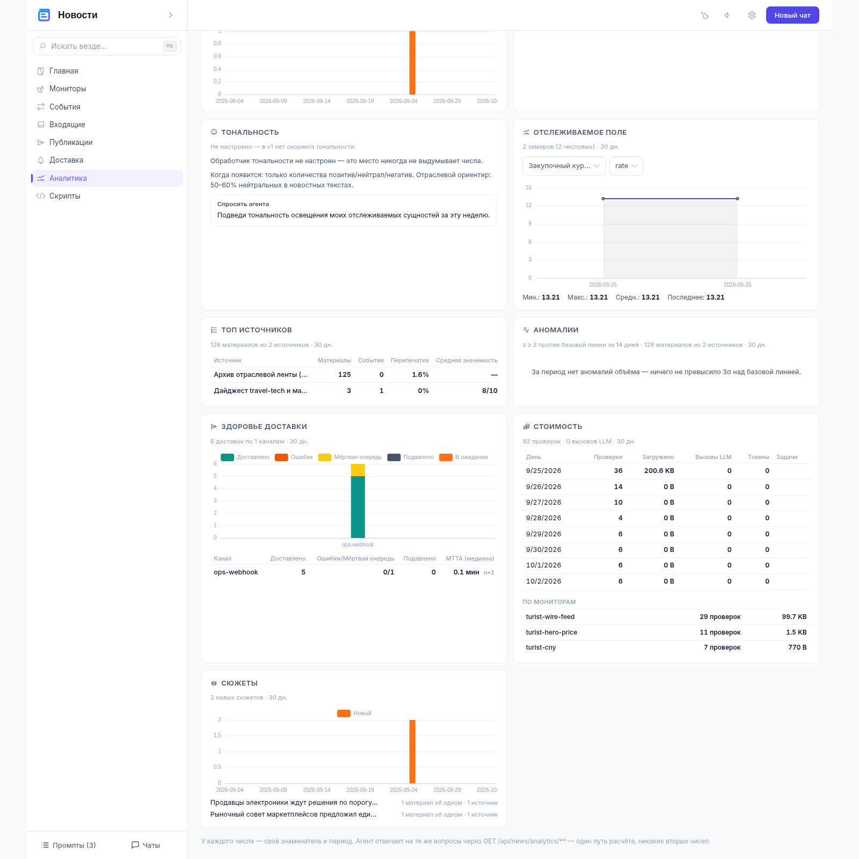Expand the Закупочный кур... field dropdown

pyautogui.click(x=564, y=166)
